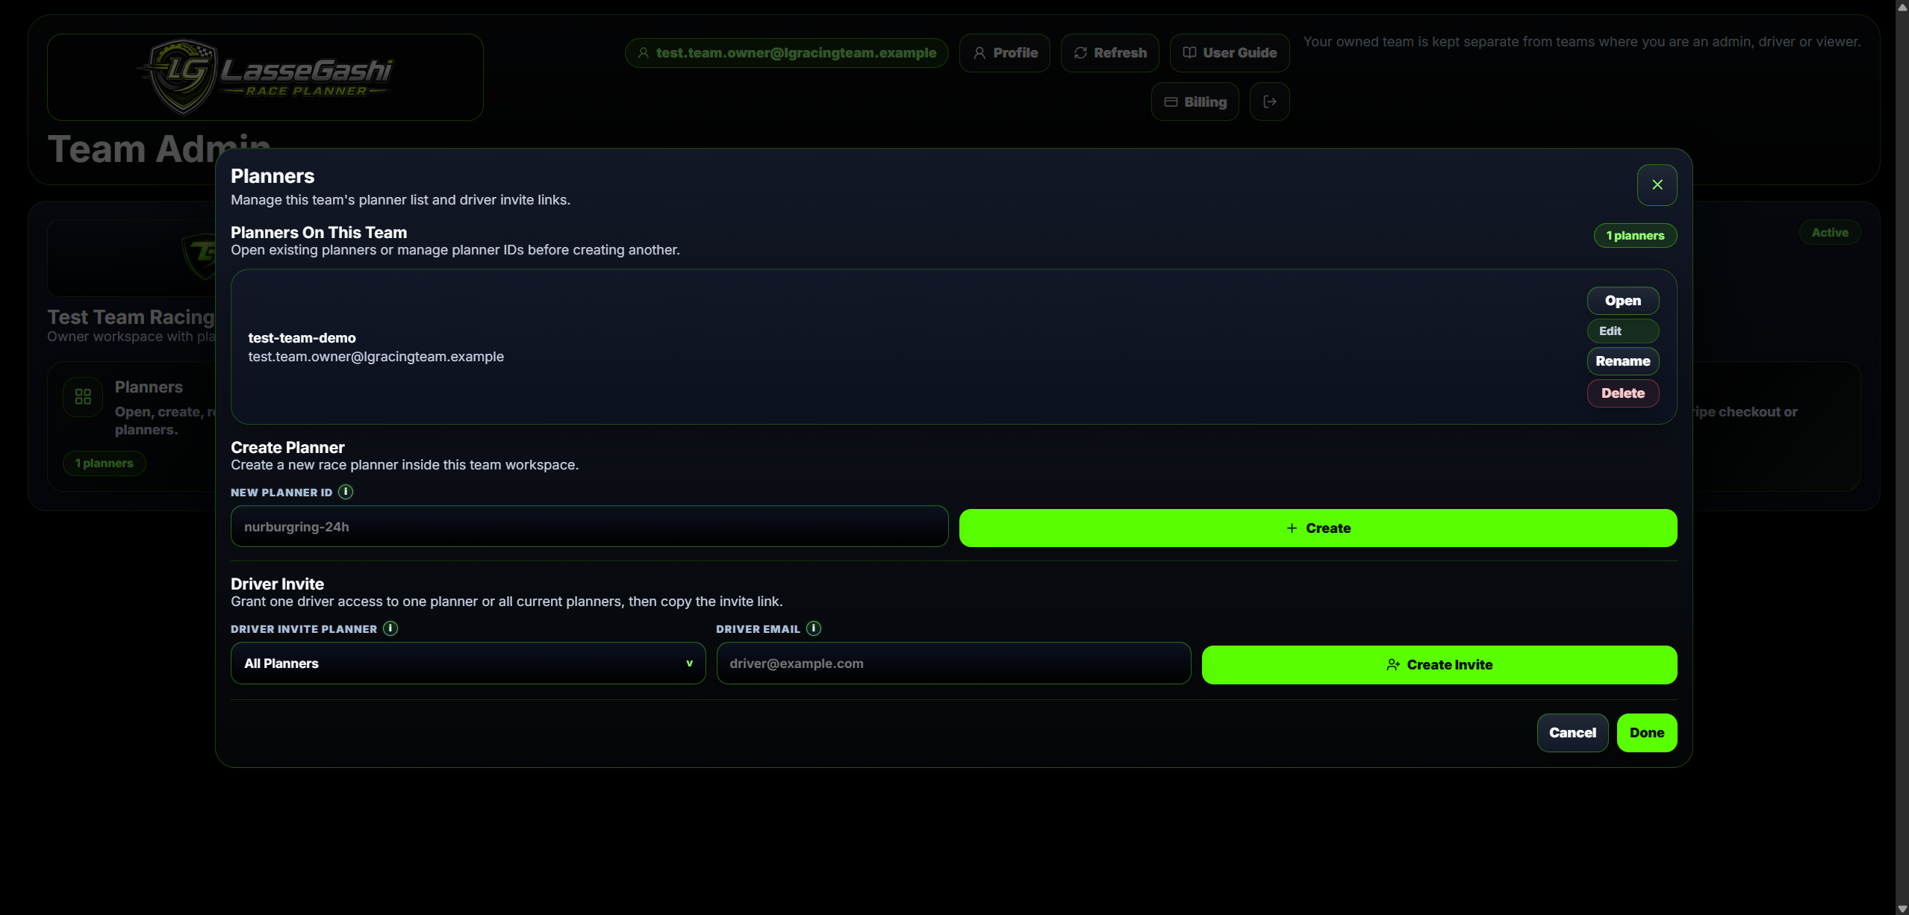Rename the test-team-demo planner
Viewport: 1909px width, 915px height.
[x=1622, y=361]
